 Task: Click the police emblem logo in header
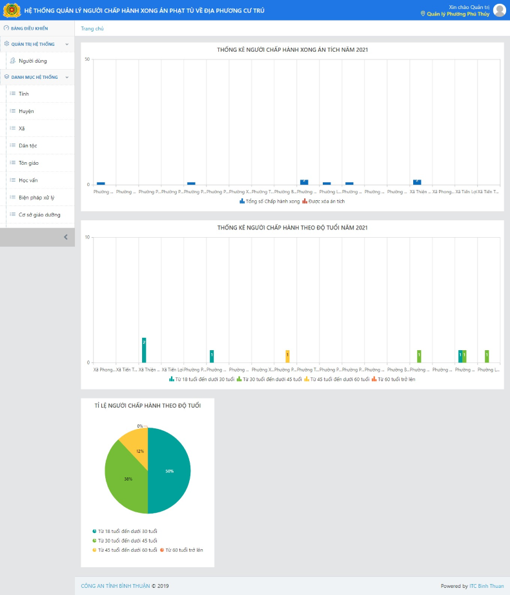click(12, 10)
